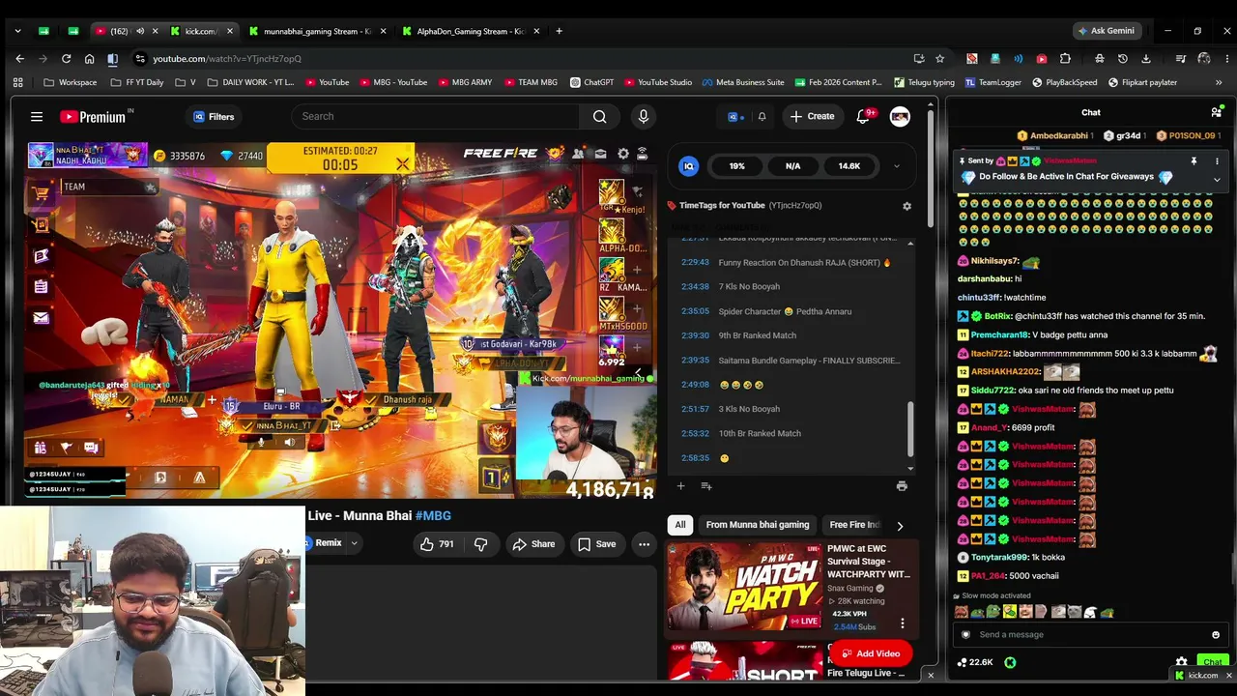Open the Chrome tab search dropdown

(17, 31)
